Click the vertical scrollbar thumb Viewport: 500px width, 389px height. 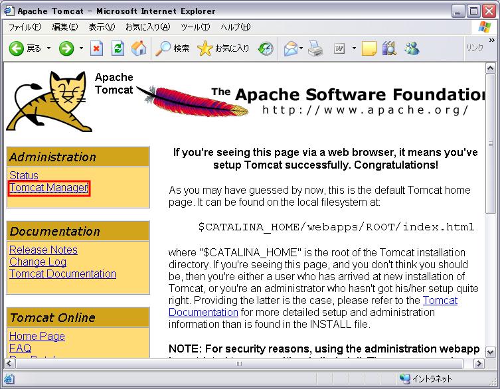coord(490,144)
